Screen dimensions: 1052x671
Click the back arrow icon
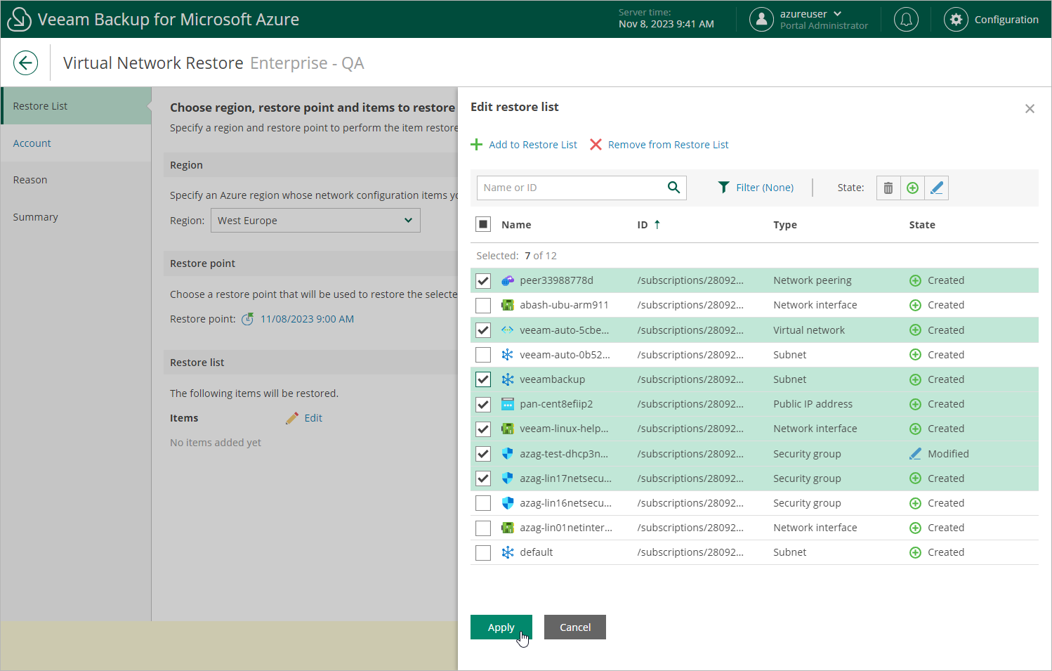(25, 63)
